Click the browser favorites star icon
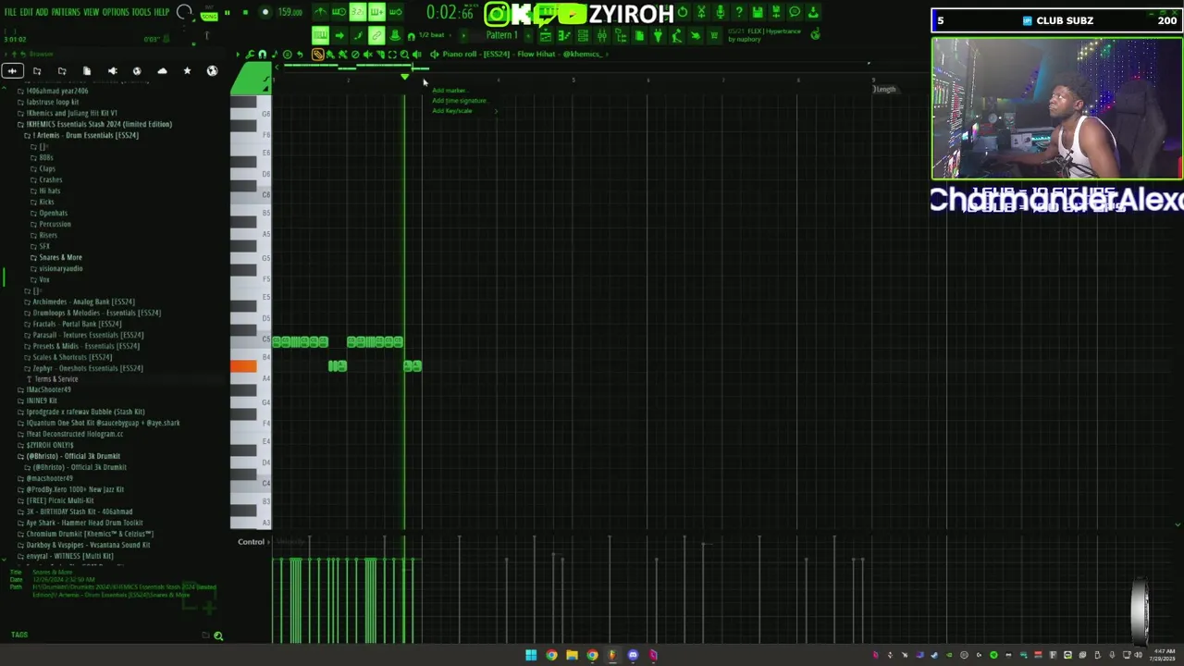This screenshot has height=666, width=1184. (x=187, y=71)
